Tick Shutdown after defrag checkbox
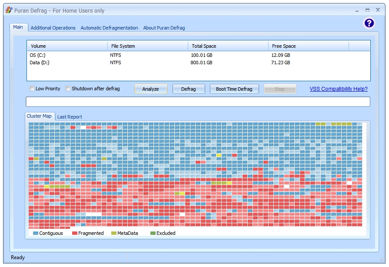The height and width of the screenshot is (267, 389). 68,89
